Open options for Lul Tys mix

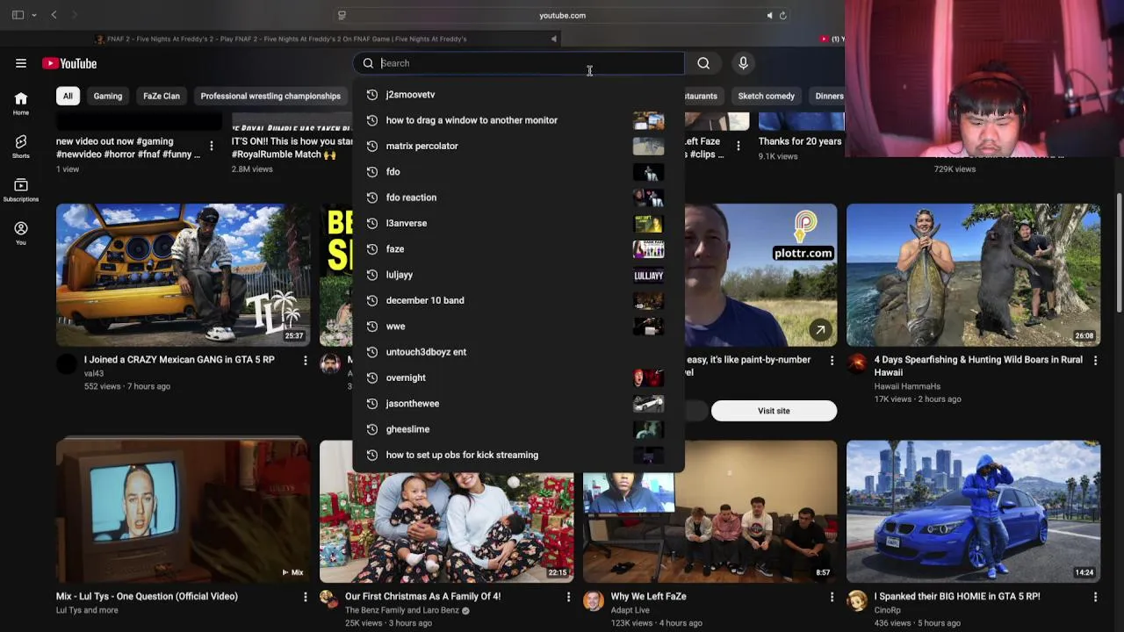click(x=306, y=597)
